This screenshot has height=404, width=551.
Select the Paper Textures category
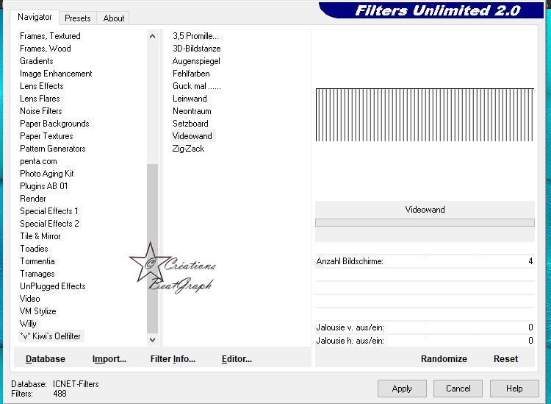(46, 136)
